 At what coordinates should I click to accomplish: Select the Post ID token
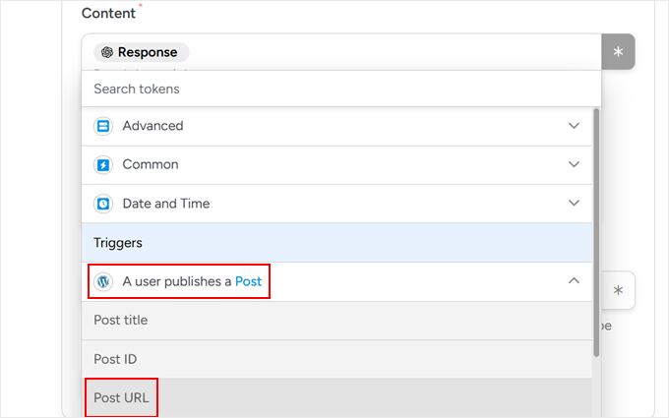click(x=115, y=359)
